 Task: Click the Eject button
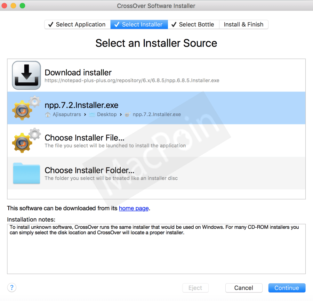coord(195,288)
